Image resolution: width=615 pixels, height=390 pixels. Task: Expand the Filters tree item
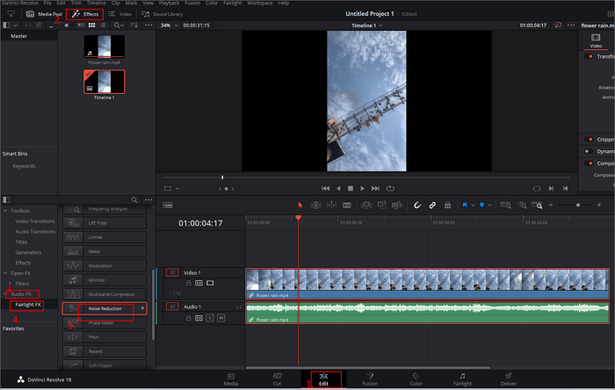point(11,284)
